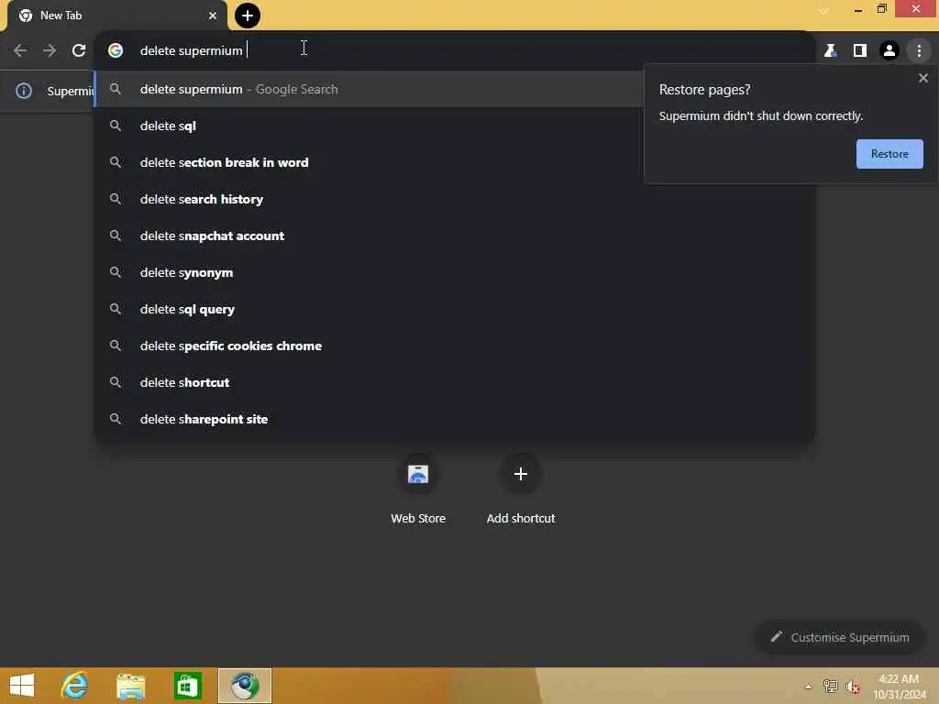939x704 pixels.
Task: Minimize the browser window
Action: click(x=858, y=10)
